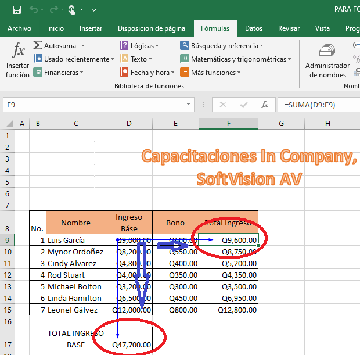The image size is (360, 355).
Task: Click the Save disk icon
Action: (17, 9)
